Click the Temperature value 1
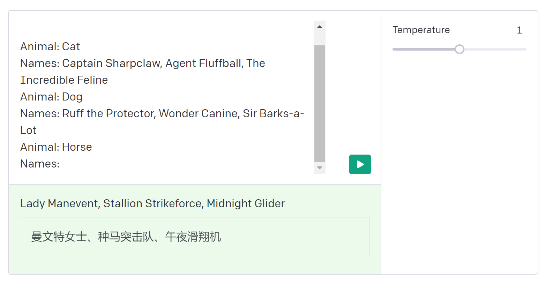545x283 pixels. (x=519, y=30)
